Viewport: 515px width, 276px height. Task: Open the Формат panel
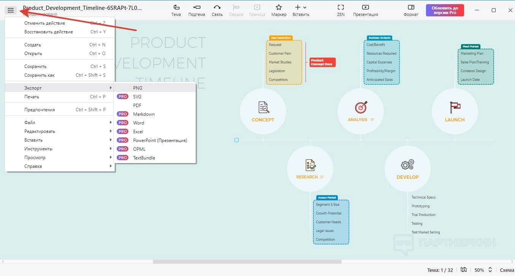(411, 10)
